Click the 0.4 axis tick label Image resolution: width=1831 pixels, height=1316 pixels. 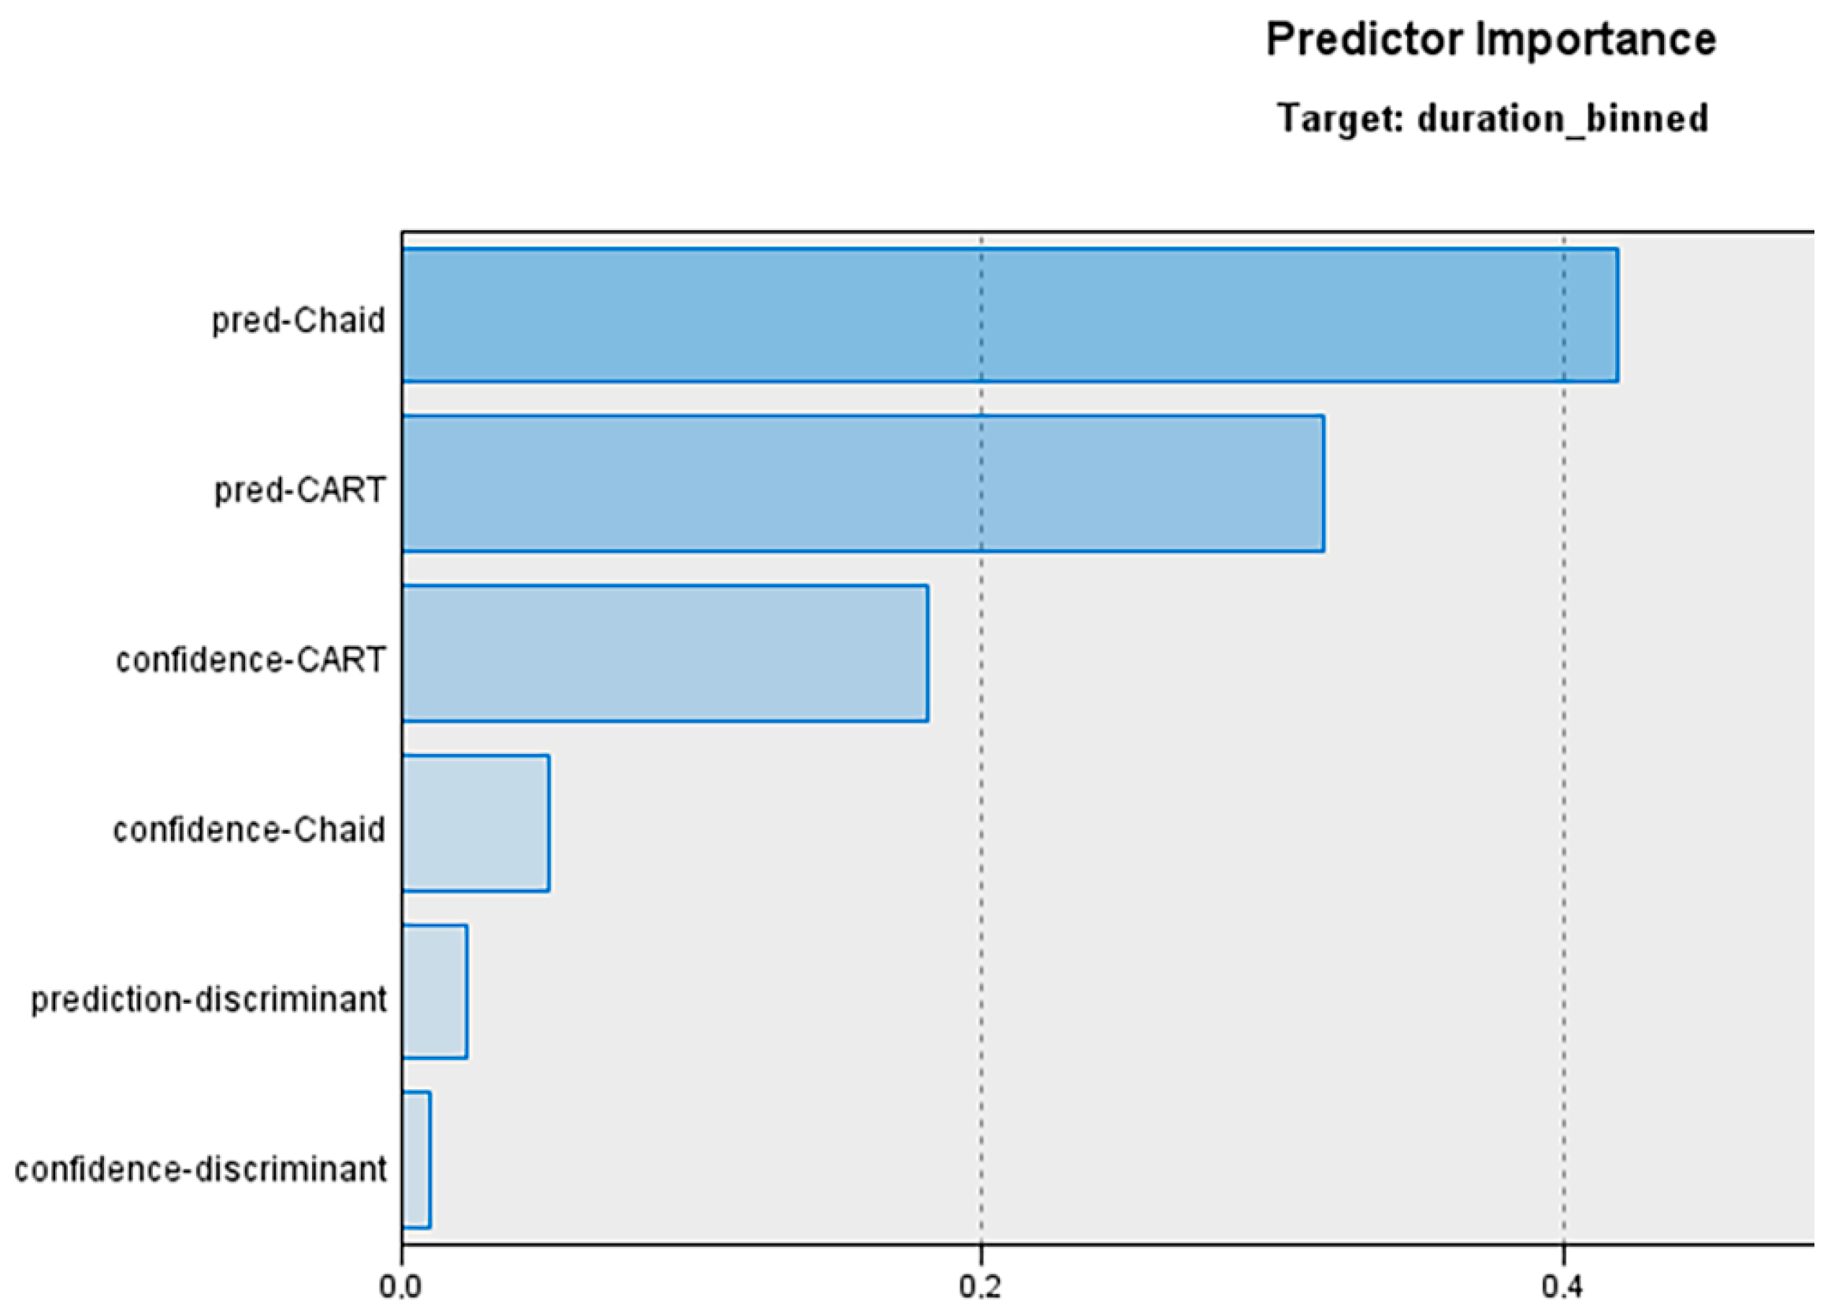point(1563,1287)
